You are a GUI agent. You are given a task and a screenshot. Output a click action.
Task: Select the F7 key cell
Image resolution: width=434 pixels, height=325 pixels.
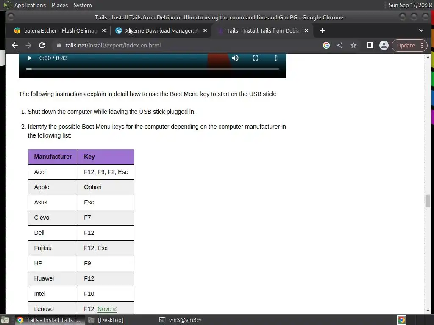106,218
